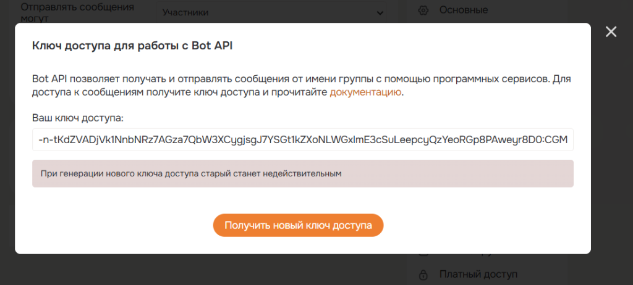Click the lock icon beside Платный доступ
This screenshot has height=285, width=633.
pos(423,275)
